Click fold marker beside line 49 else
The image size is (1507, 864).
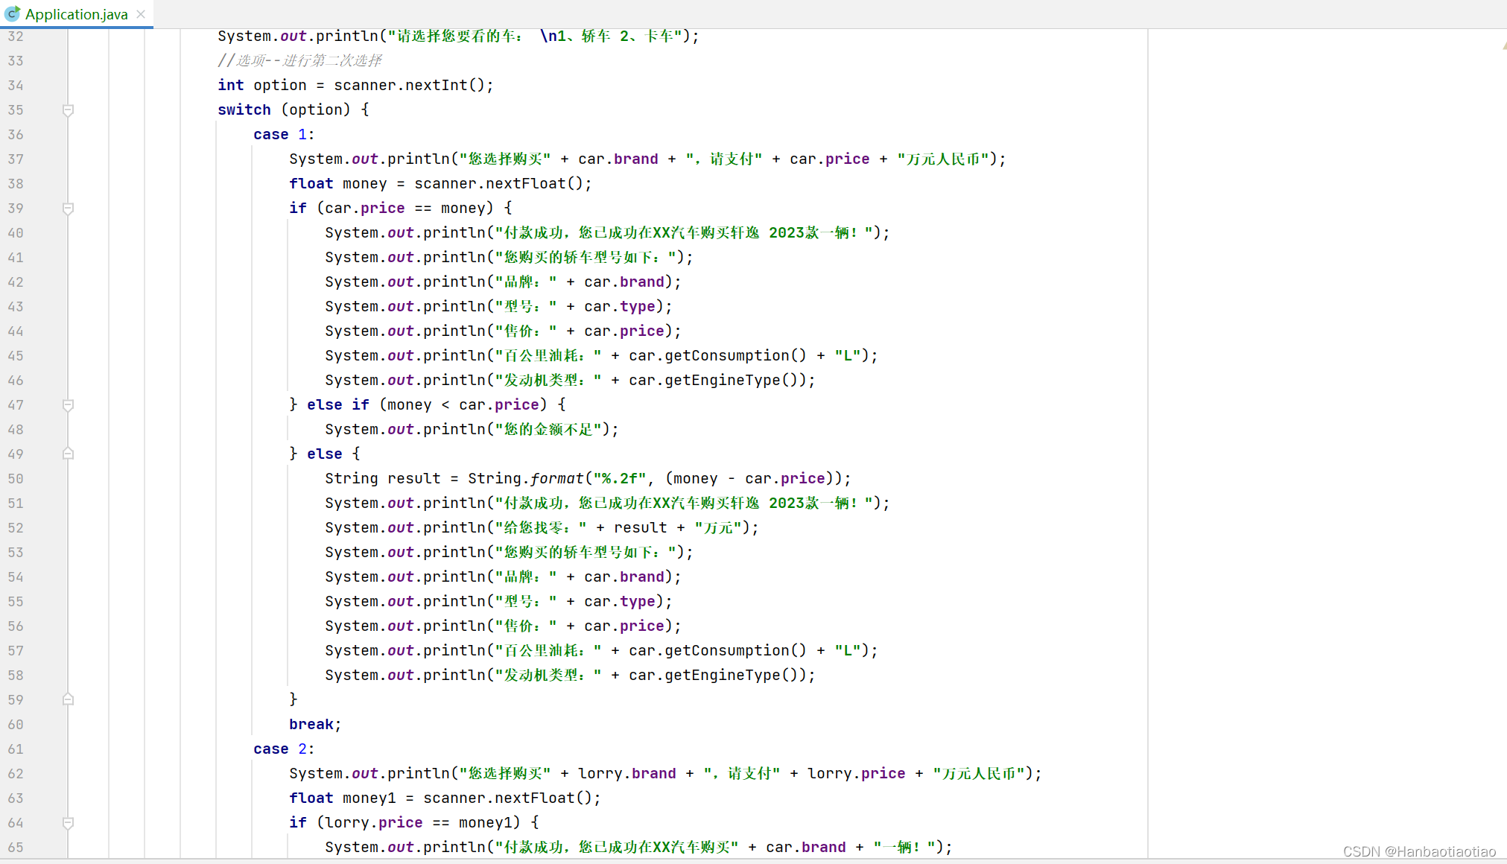(68, 454)
